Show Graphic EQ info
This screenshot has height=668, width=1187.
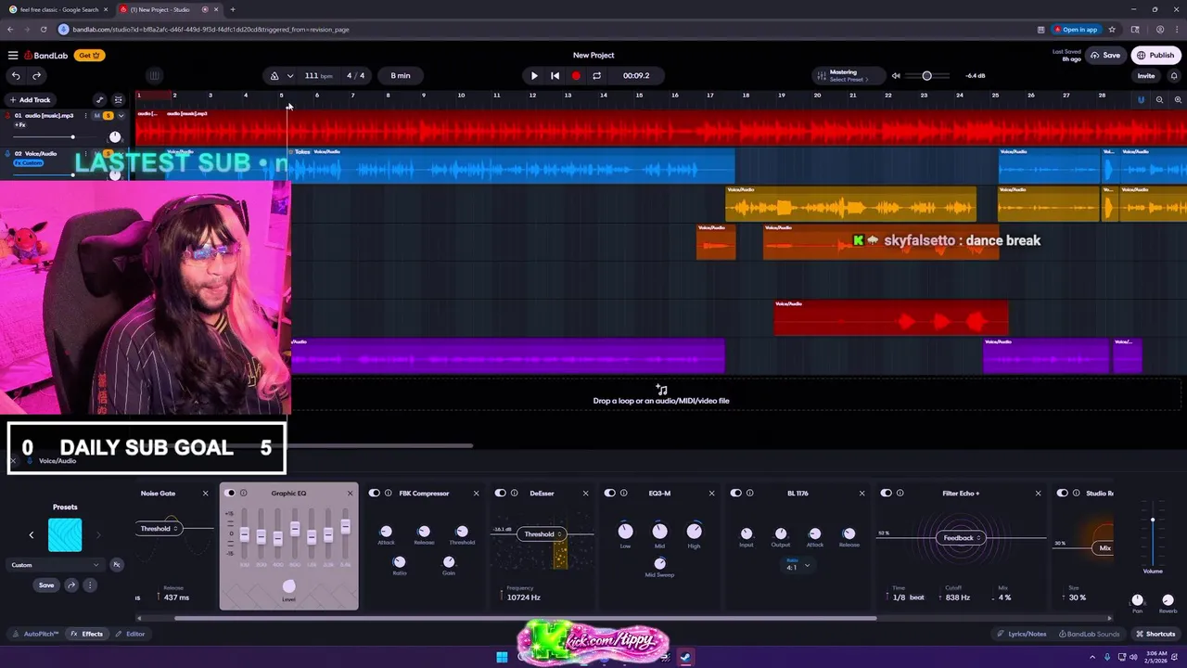tap(244, 494)
